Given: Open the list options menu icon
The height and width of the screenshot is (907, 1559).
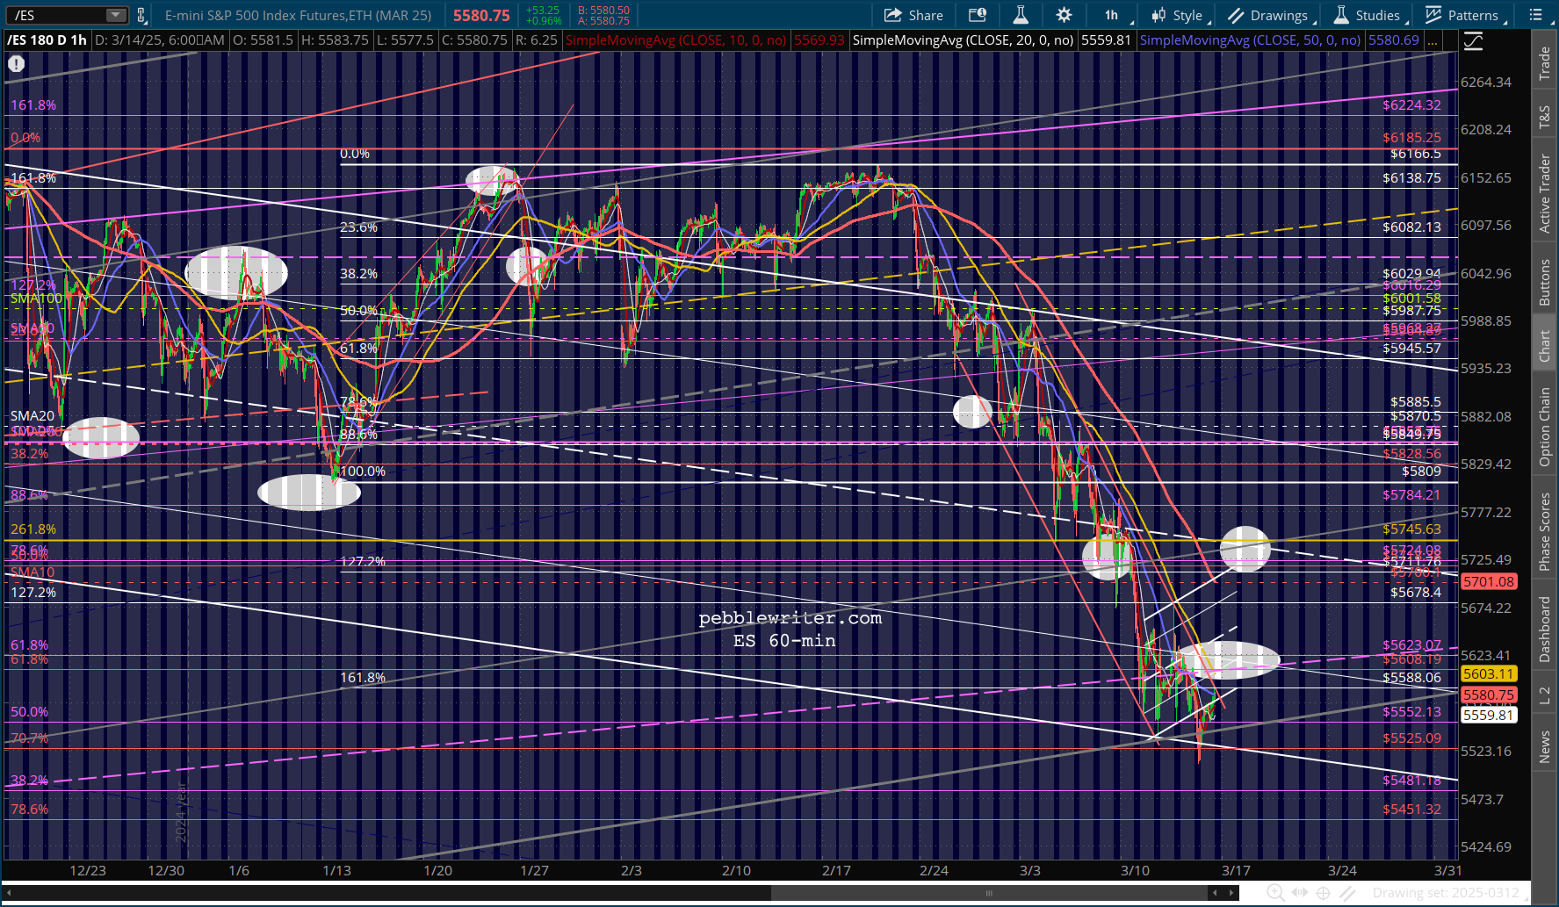Looking at the screenshot, I should 1536,15.
